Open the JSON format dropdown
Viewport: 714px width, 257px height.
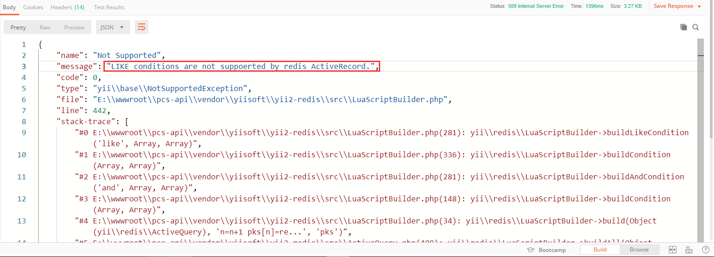113,27
